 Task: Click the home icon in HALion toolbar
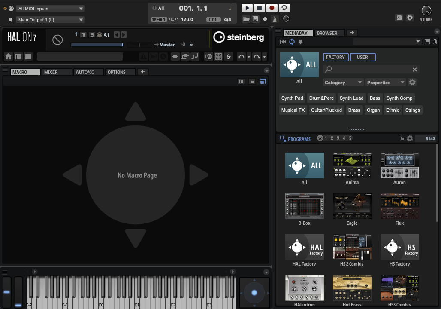tap(8, 57)
